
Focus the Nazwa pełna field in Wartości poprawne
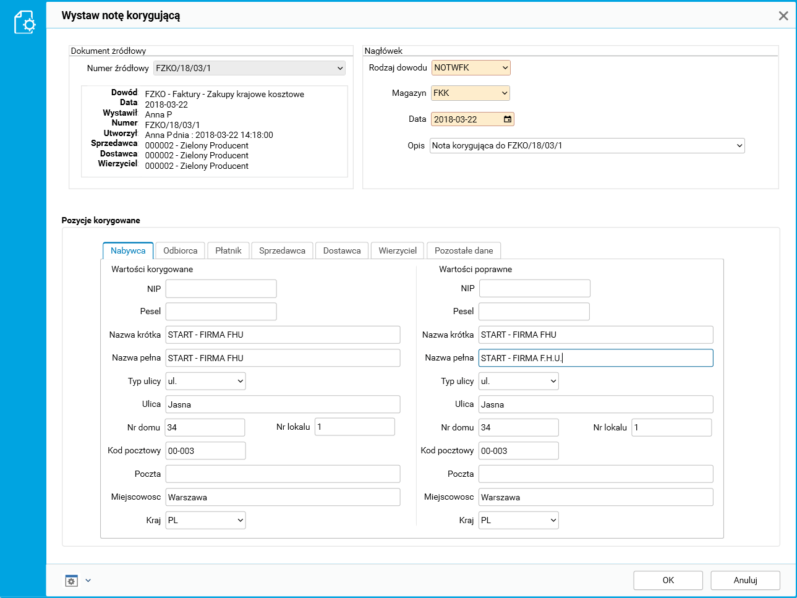pyautogui.click(x=595, y=358)
